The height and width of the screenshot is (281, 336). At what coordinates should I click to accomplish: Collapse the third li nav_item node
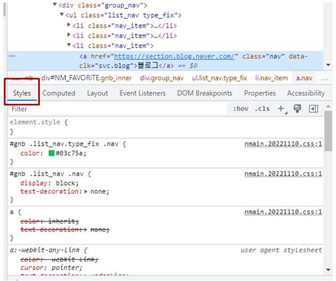[69, 45]
